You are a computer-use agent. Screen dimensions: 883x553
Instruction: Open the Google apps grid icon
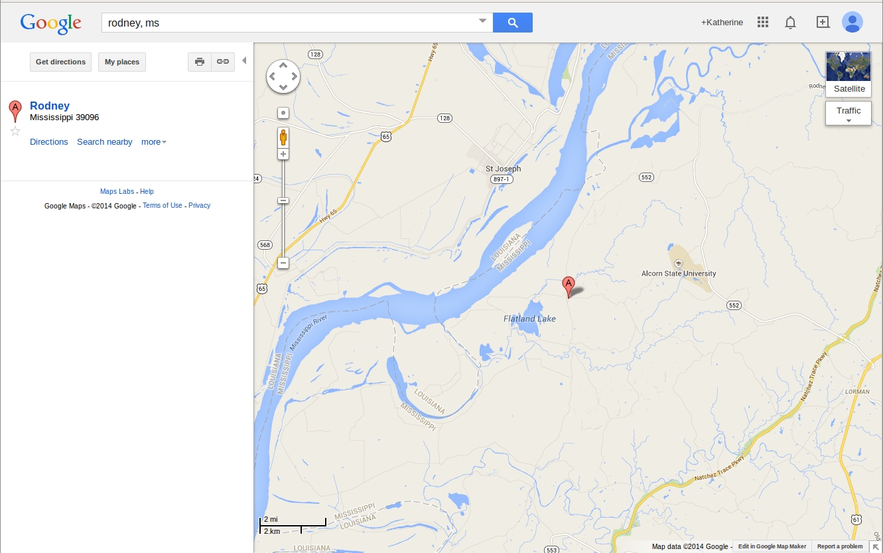(x=763, y=23)
